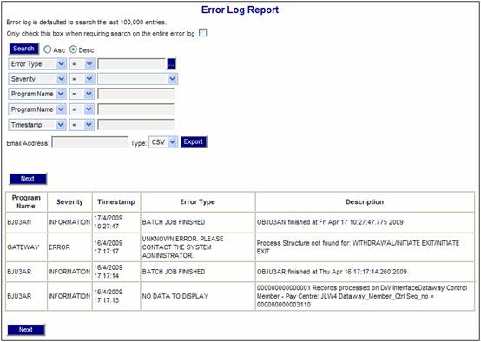Click the OBJU3AR finished description text
The width and height of the screenshot is (481, 342).
[x=332, y=272]
